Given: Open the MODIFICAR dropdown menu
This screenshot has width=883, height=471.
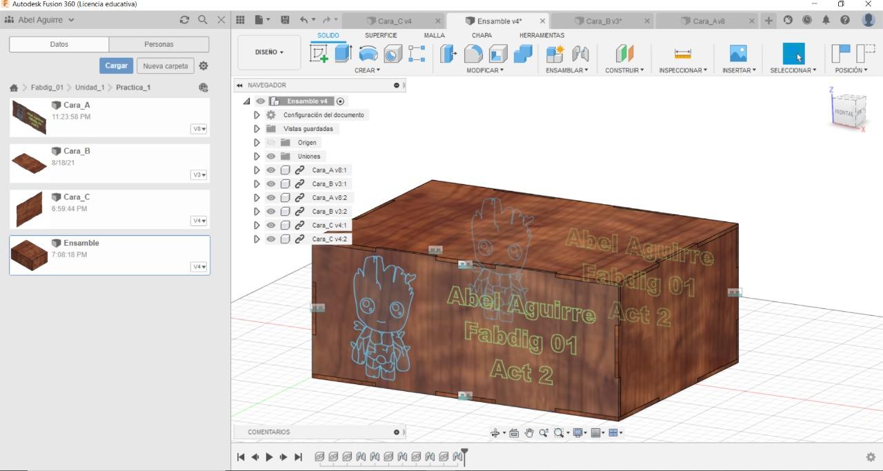Looking at the screenshot, I should click(485, 70).
